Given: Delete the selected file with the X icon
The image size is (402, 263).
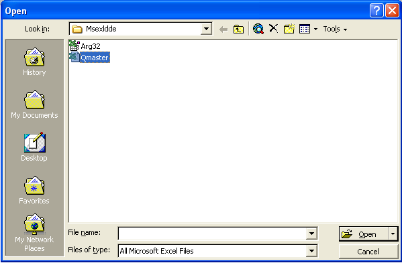Looking at the screenshot, I should click(x=274, y=28).
